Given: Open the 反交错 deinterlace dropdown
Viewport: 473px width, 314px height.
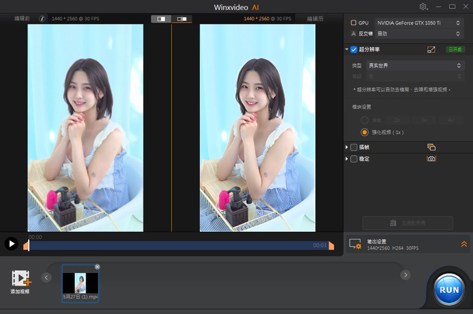Looking at the screenshot, I should coord(418,34).
